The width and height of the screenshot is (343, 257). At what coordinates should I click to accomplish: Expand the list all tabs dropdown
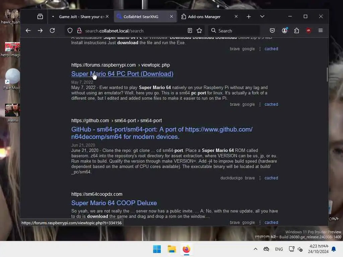[x=262, y=17]
